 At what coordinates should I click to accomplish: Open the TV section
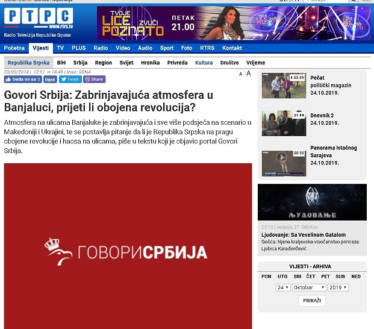(x=60, y=48)
